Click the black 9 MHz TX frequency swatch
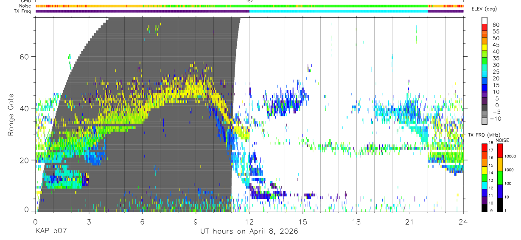This screenshot has width=521, height=240. tap(484, 208)
